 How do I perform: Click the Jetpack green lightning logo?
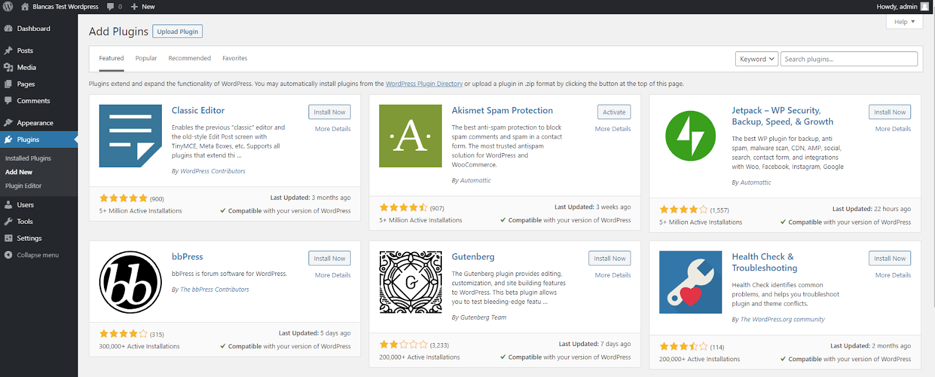coord(690,136)
